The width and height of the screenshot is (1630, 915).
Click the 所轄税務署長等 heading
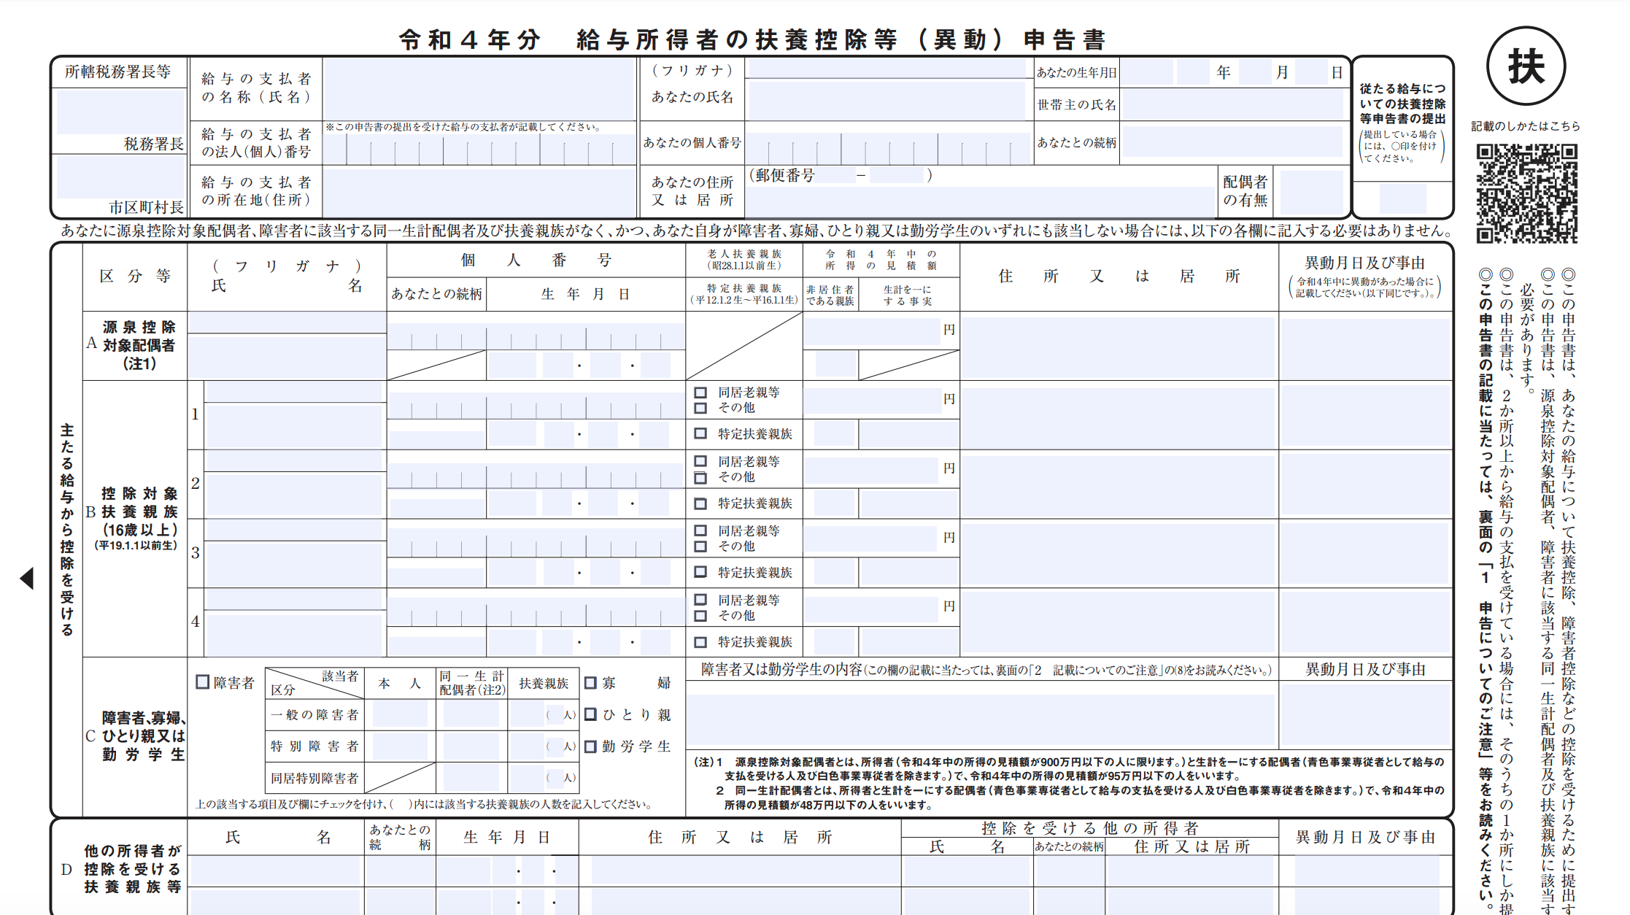[117, 72]
